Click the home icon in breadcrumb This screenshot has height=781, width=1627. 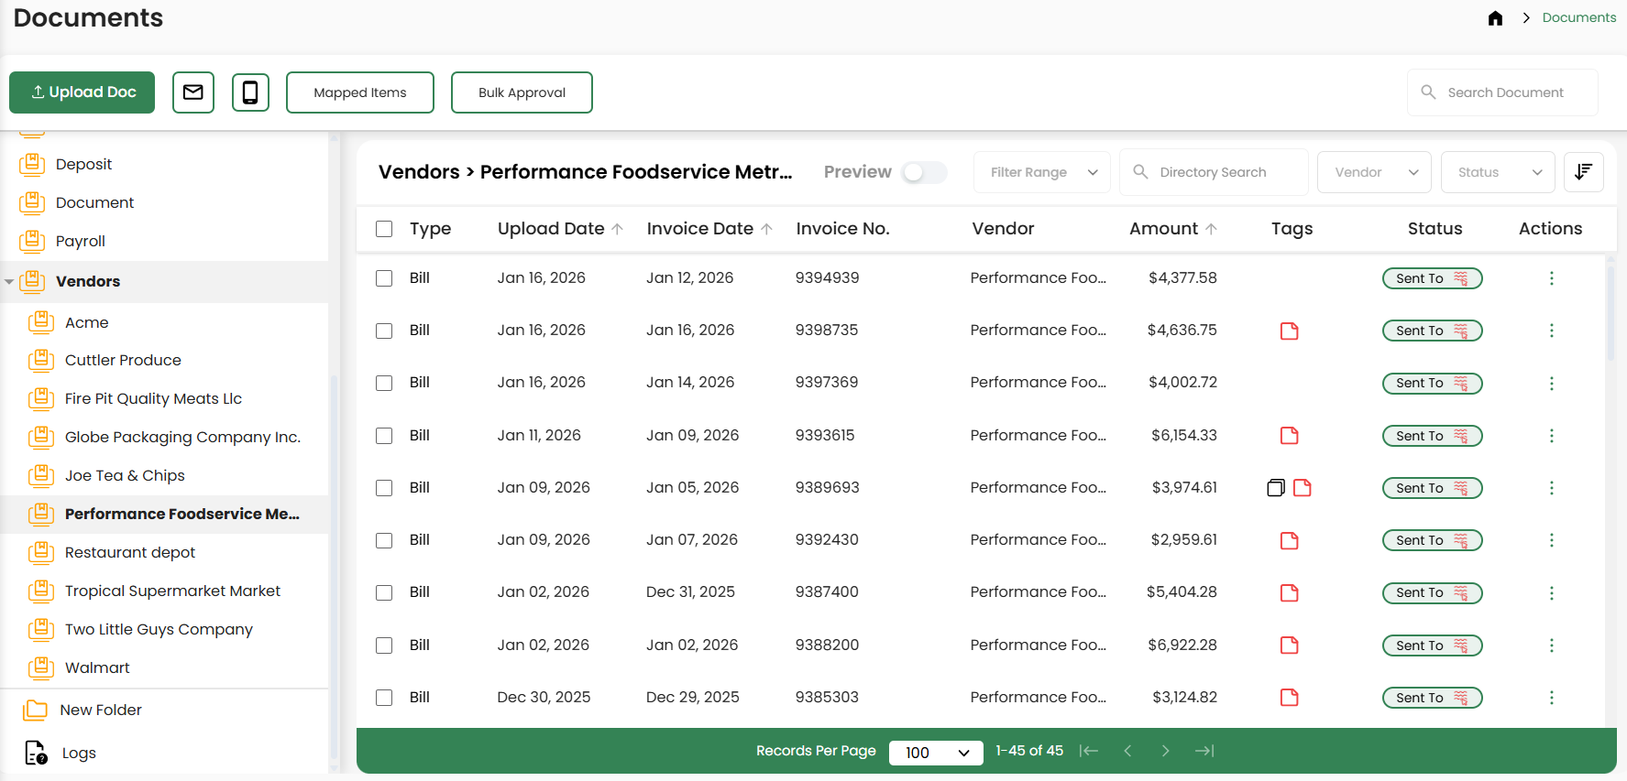[x=1495, y=18]
